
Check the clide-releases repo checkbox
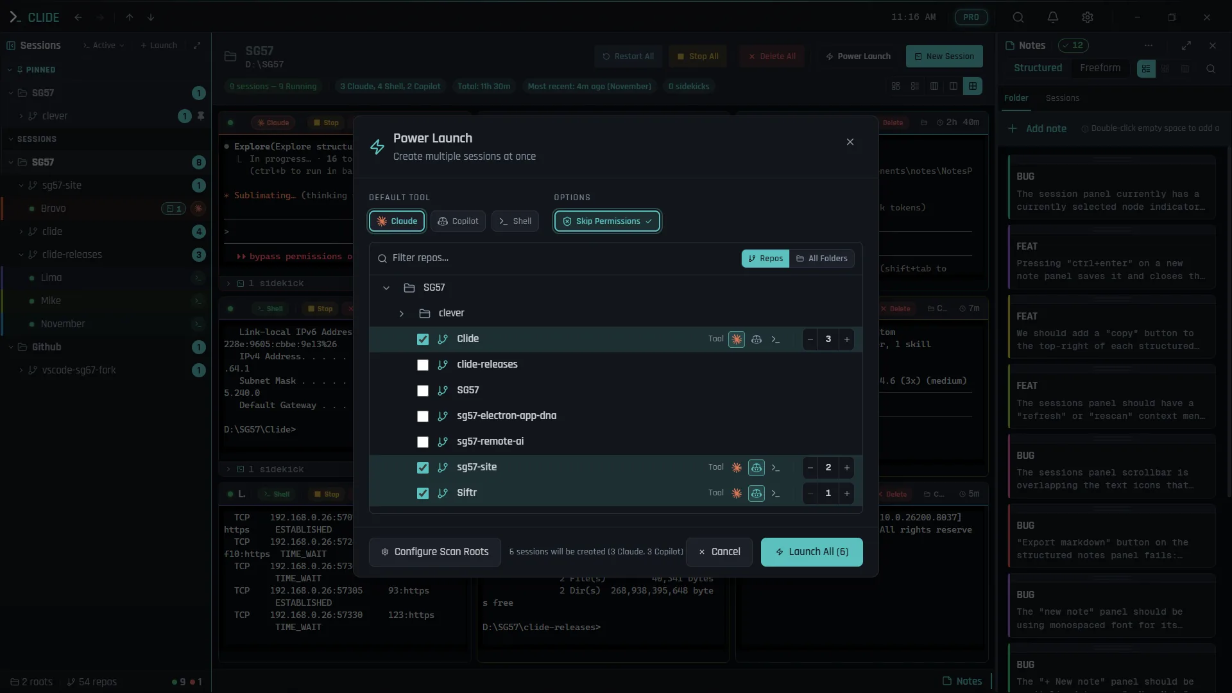[422, 365]
